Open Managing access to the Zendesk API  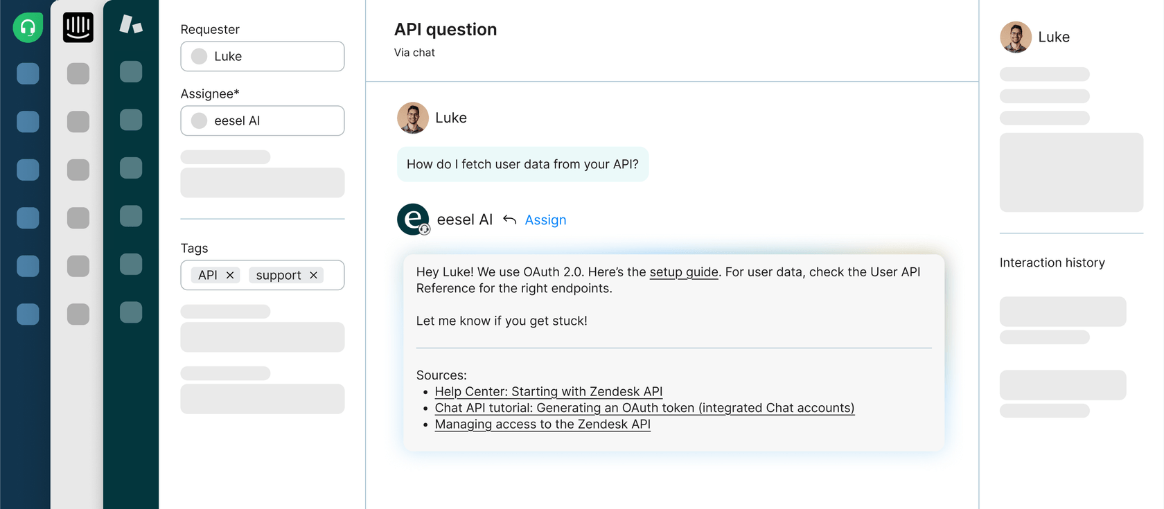(543, 425)
